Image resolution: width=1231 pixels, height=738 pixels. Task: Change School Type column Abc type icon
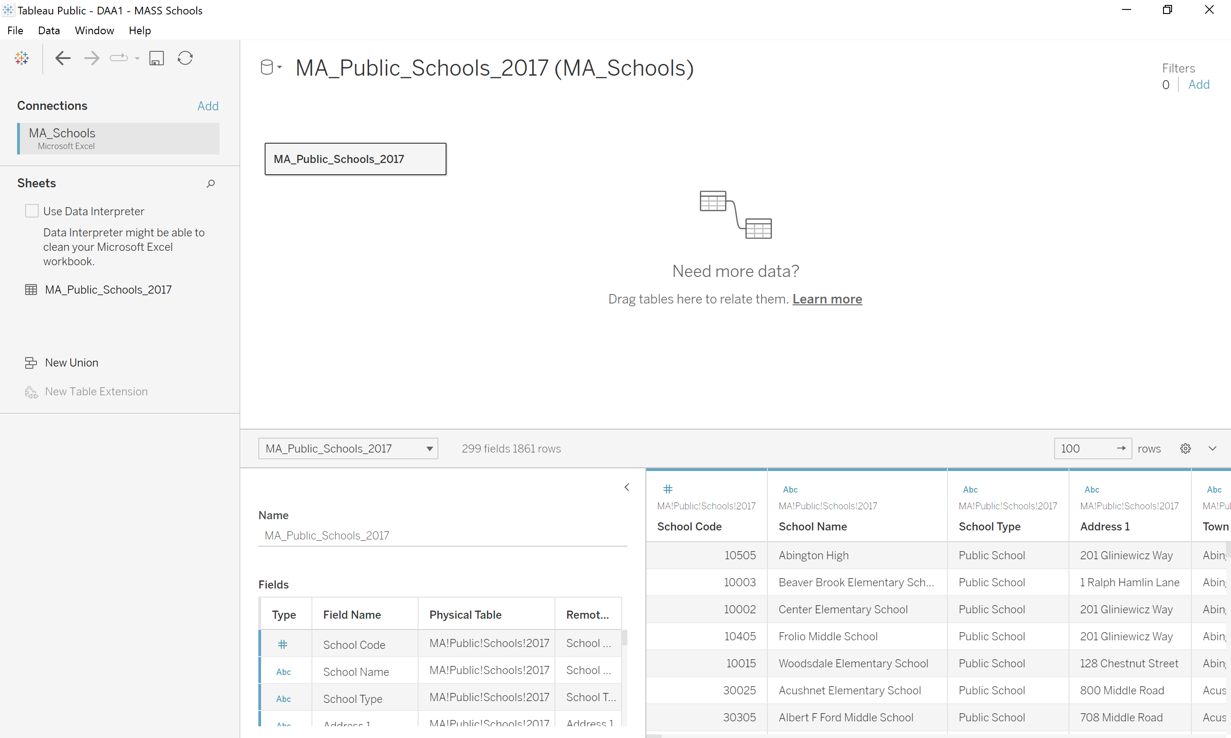tap(970, 489)
